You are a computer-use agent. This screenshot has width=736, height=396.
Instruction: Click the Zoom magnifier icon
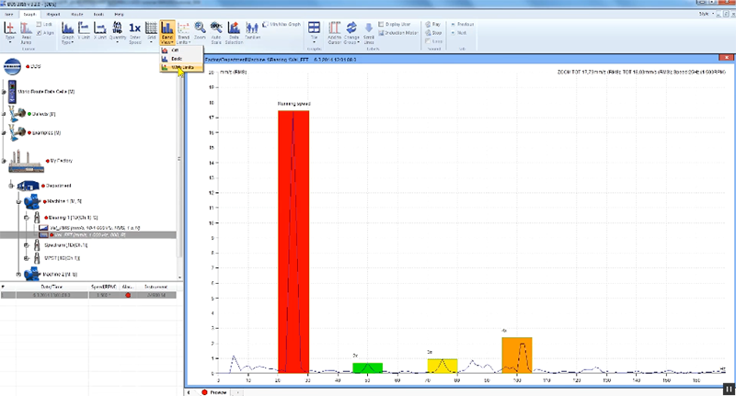[200, 30]
